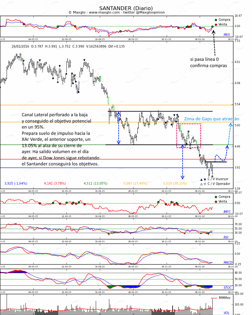Select the STOC indicator label

pyautogui.click(x=227, y=288)
